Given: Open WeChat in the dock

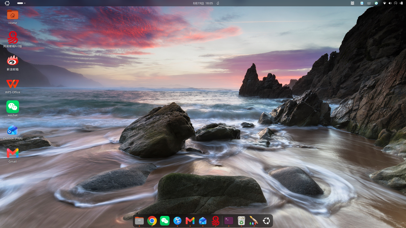Looking at the screenshot, I should click(165, 221).
